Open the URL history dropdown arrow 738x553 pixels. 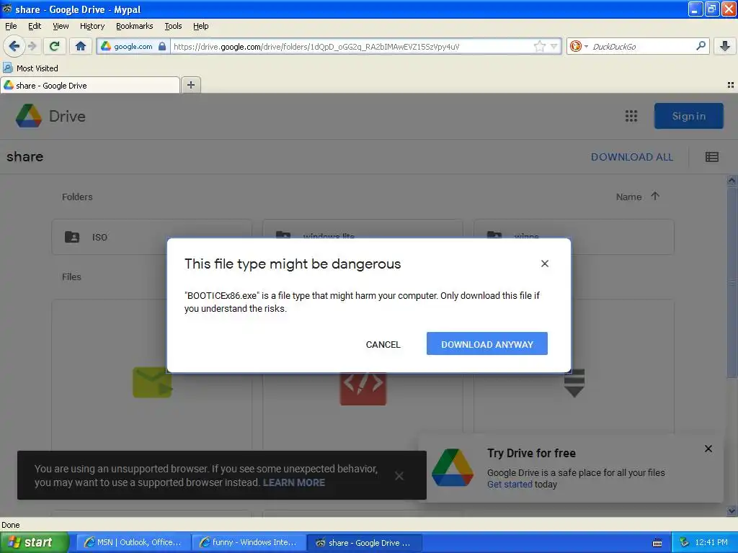pyautogui.click(x=554, y=46)
